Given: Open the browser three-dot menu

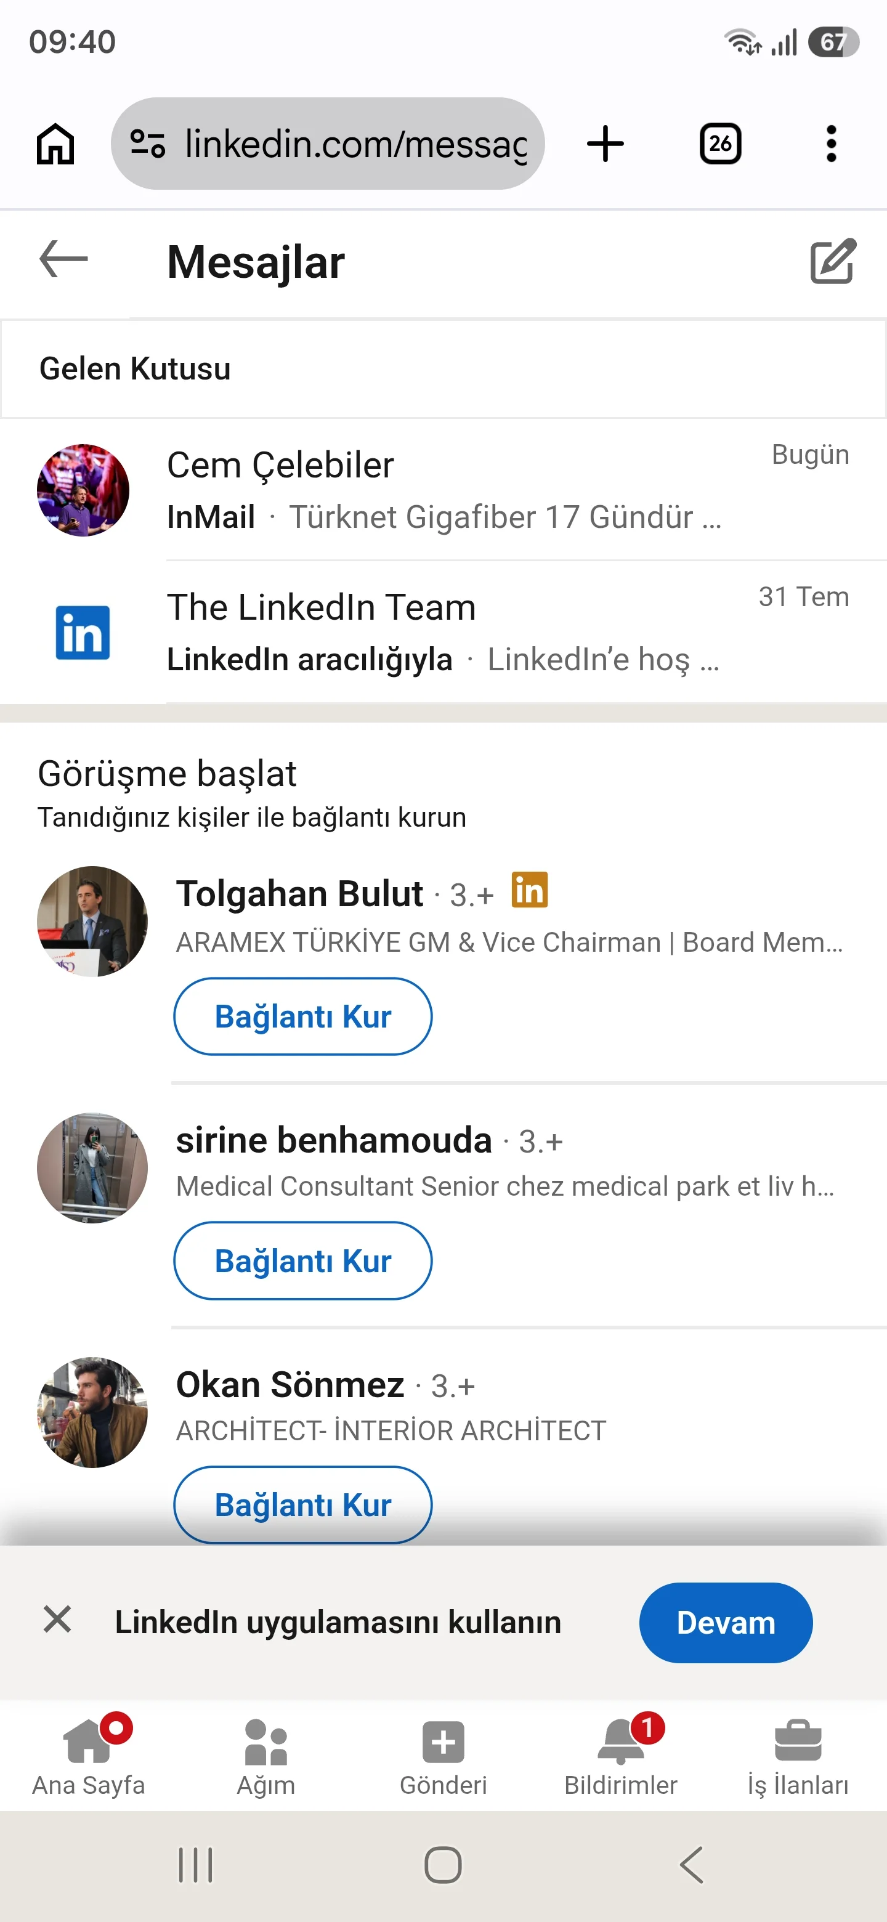Looking at the screenshot, I should [x=831, y=144].
